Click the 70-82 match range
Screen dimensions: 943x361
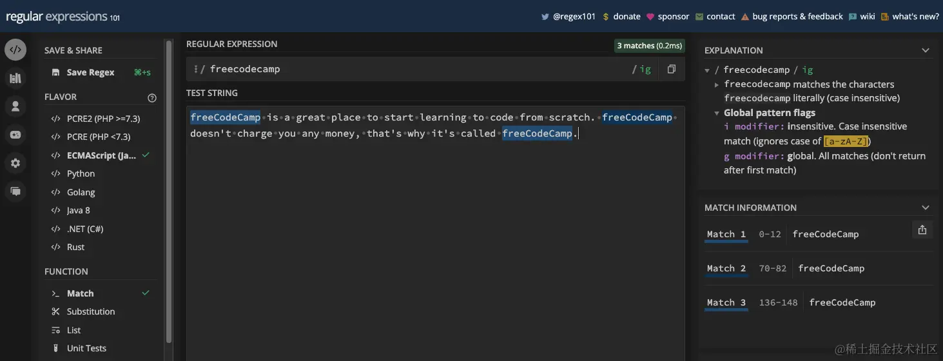[773, 268]
